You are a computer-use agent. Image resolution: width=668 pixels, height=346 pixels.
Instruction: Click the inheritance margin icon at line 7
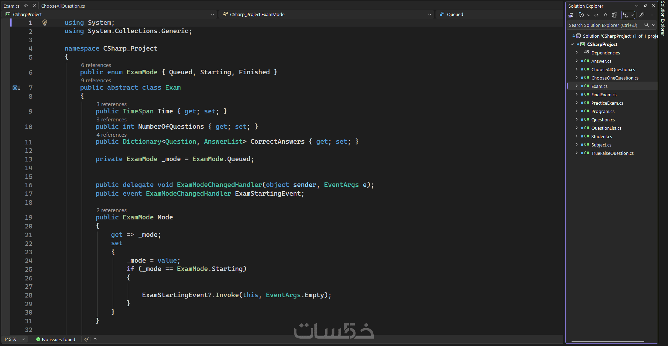[x=16, y=88]
